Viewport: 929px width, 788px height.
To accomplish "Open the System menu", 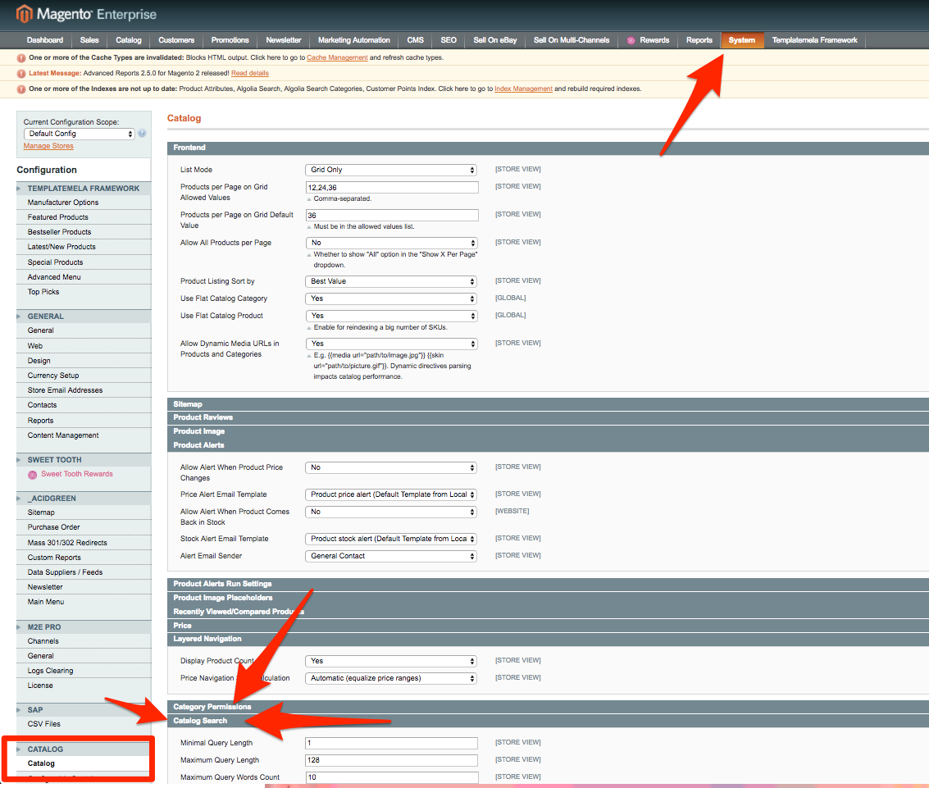I will click(742, 40).
